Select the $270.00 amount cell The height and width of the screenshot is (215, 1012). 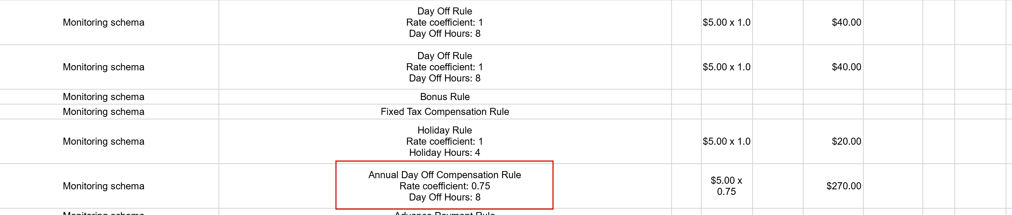click(844, 186)
